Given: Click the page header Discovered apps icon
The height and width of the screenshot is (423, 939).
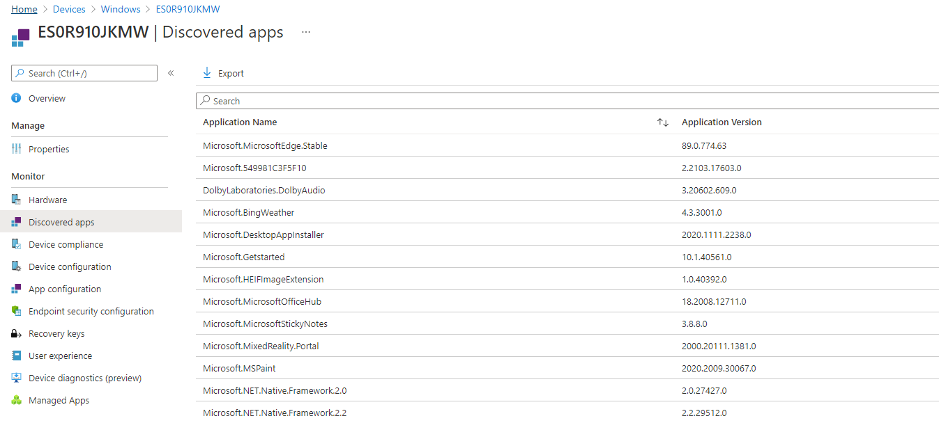Looking at the screenshot, I should (21, 38).
